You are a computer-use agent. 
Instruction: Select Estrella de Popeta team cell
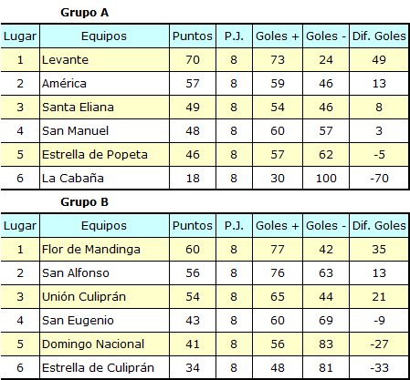point(104,155)
